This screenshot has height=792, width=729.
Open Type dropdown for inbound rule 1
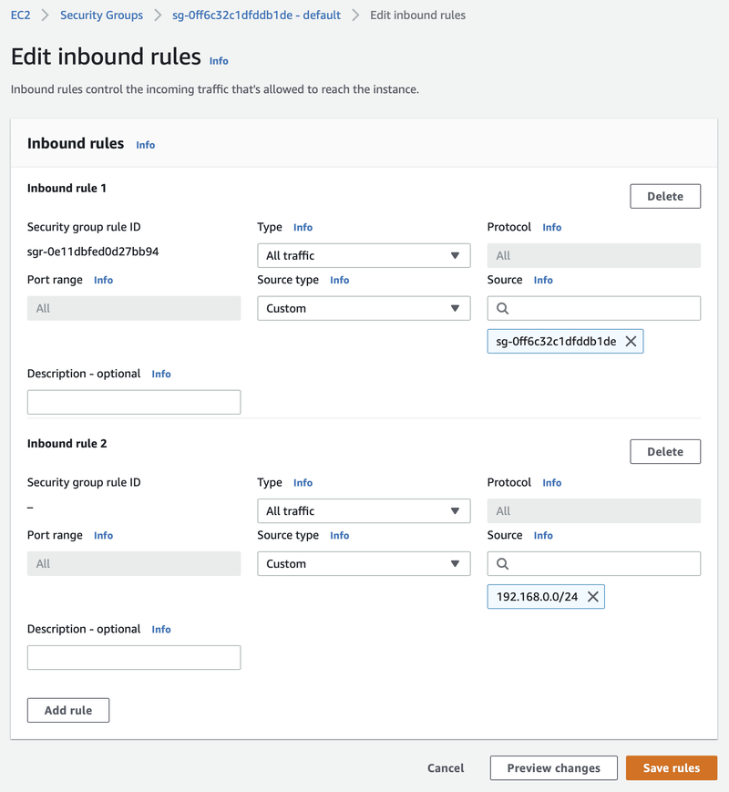pos(364,256)
